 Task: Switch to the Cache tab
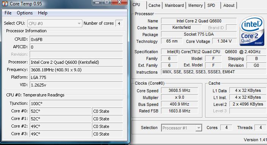pos(154,5)
